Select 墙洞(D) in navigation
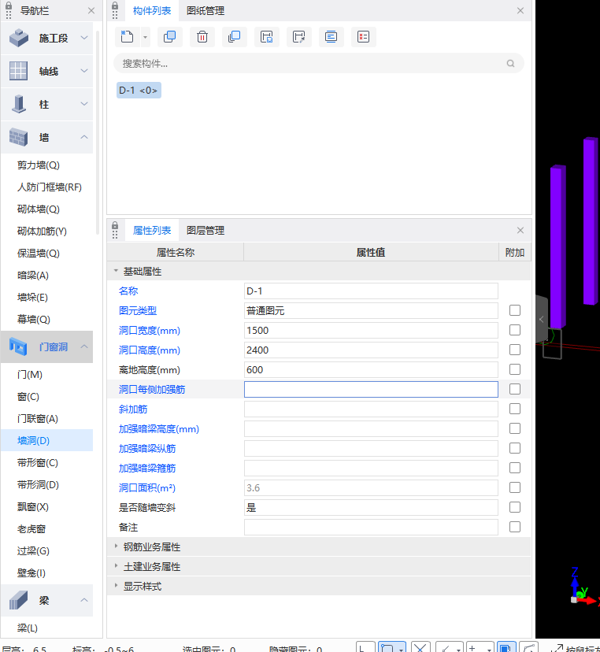The image size is (600, 652). tap(46, 441)
